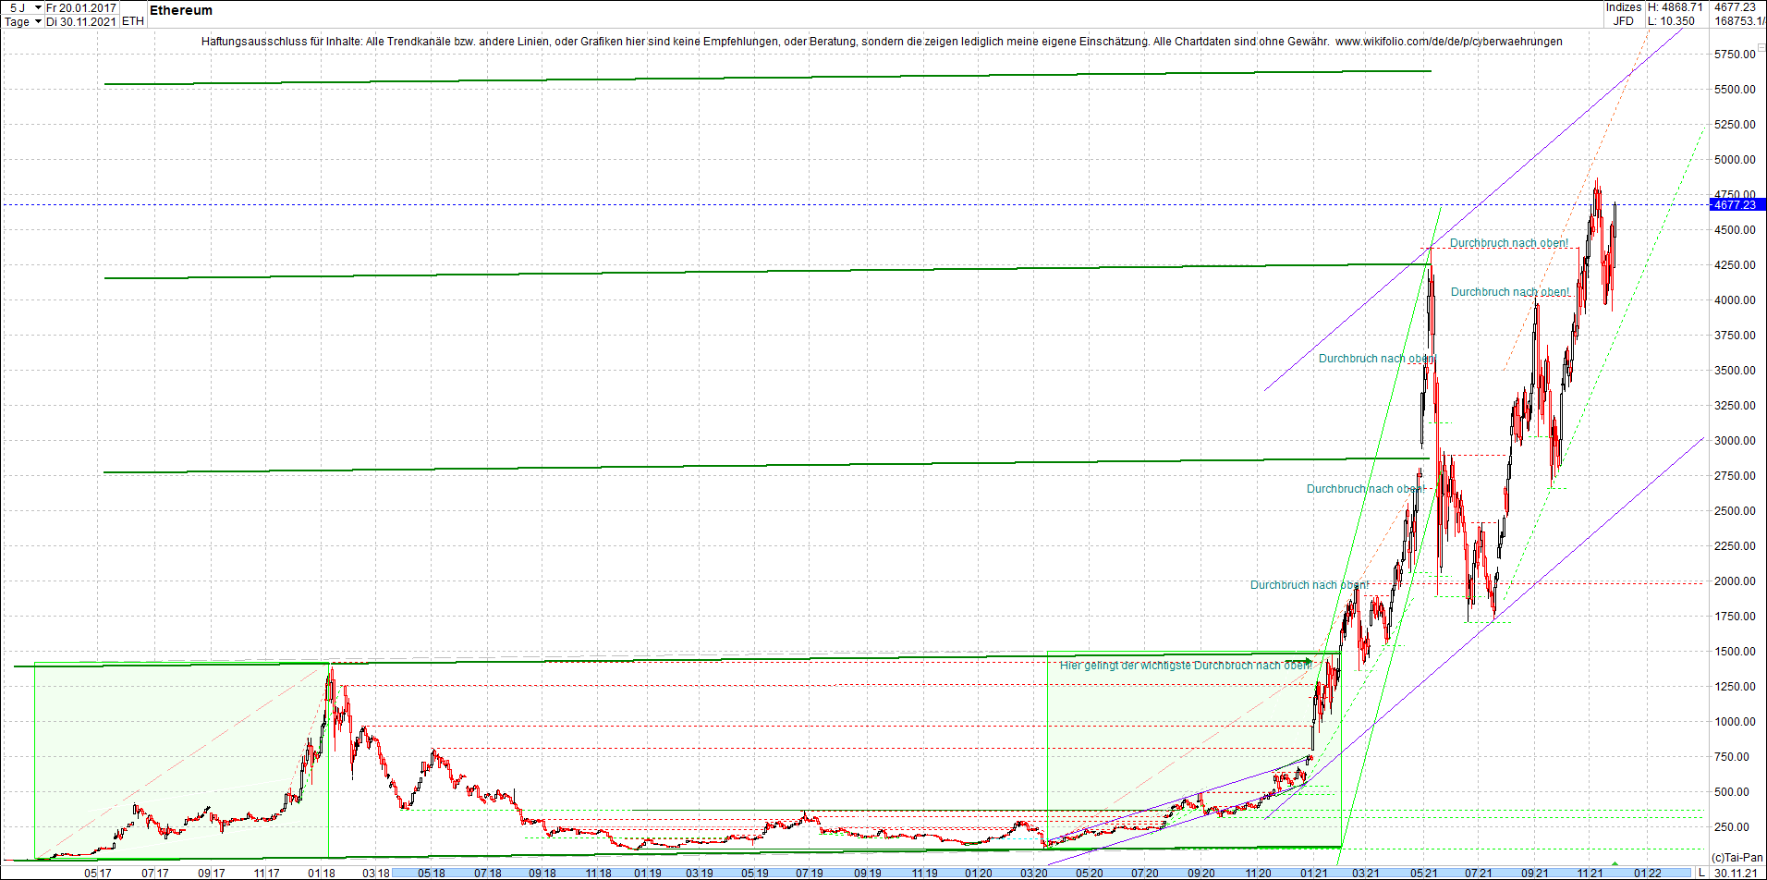This screenshot has height=880, width=1767.
Task: Click the 05 17 date axis label
Action: pyautogui.click(x=98, y=873)
